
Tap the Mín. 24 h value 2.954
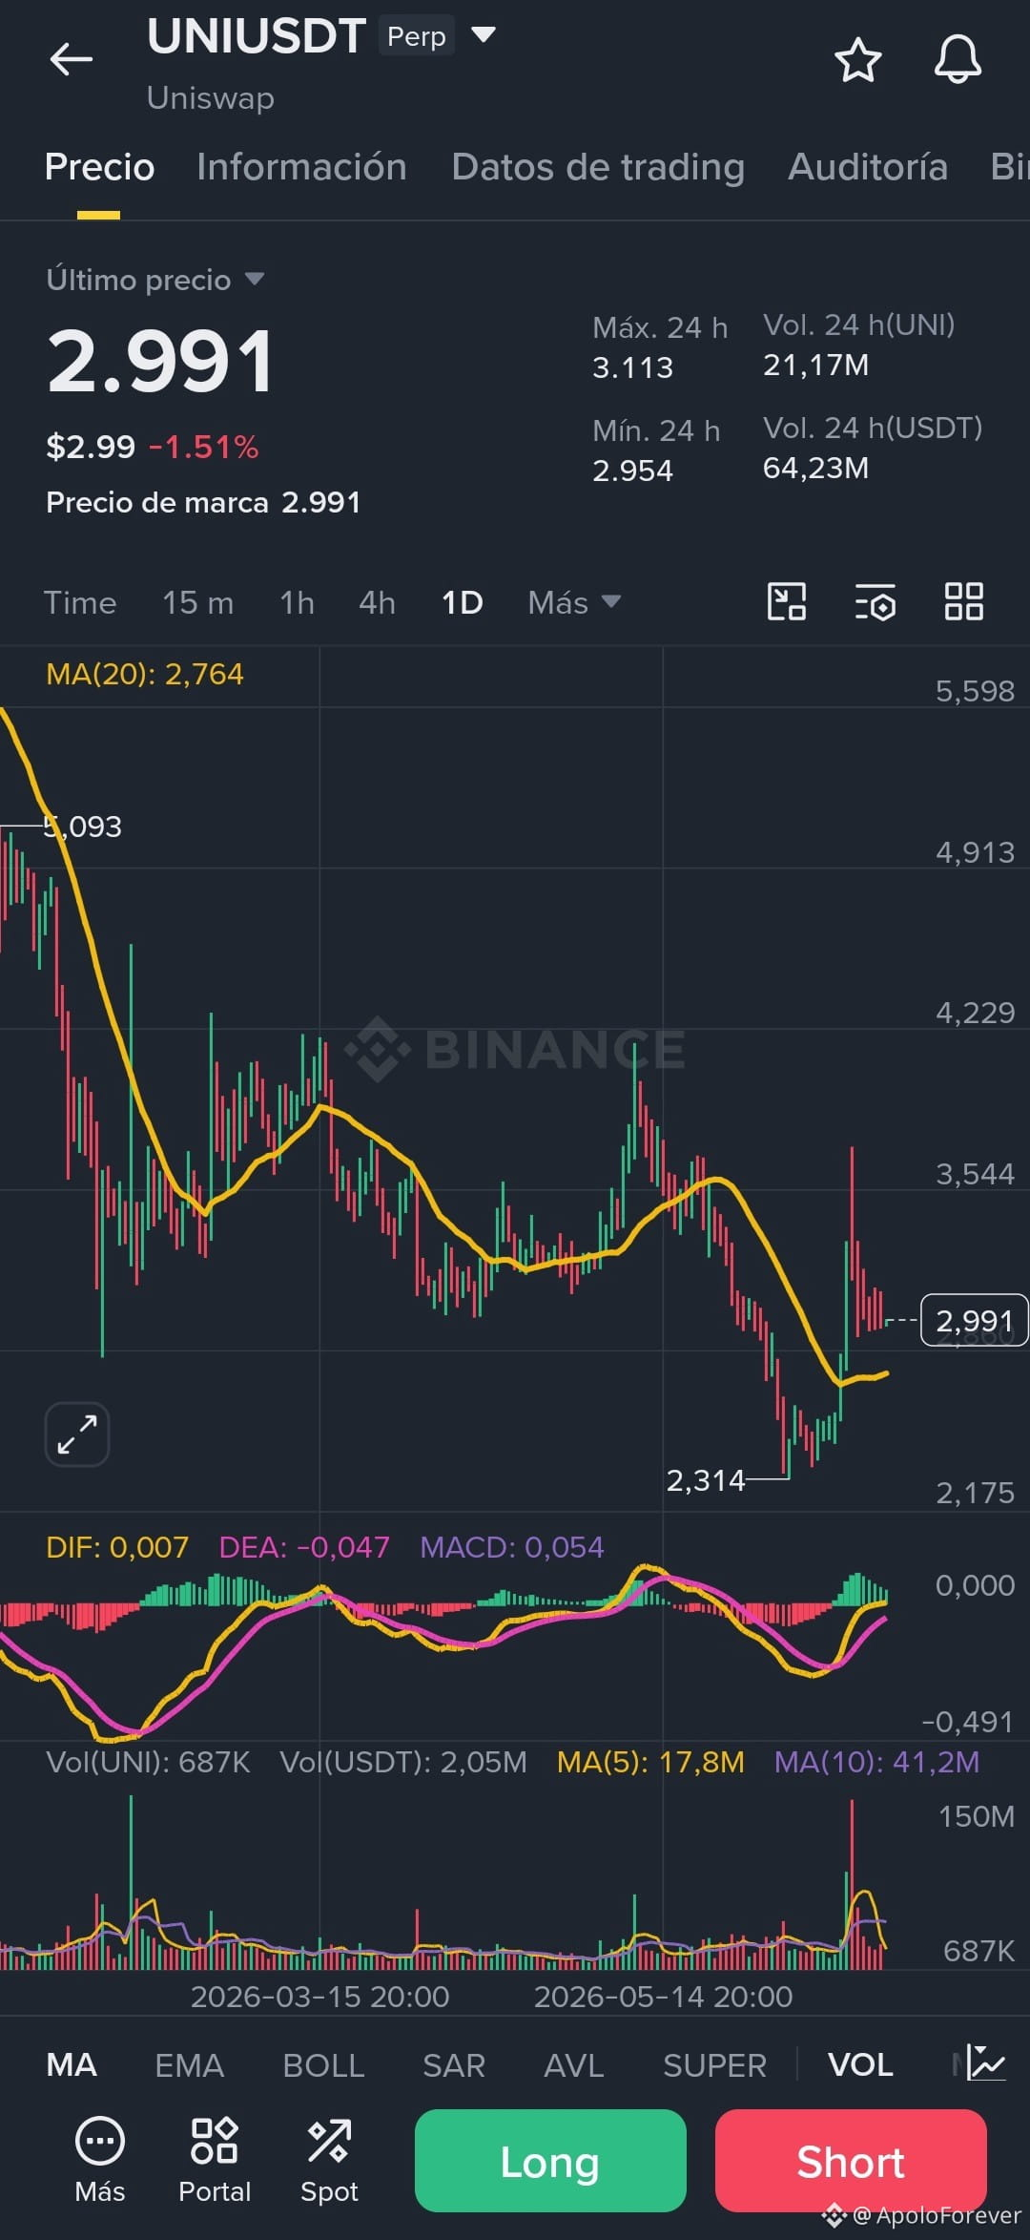pyautogui.click(x=632, y=471)
